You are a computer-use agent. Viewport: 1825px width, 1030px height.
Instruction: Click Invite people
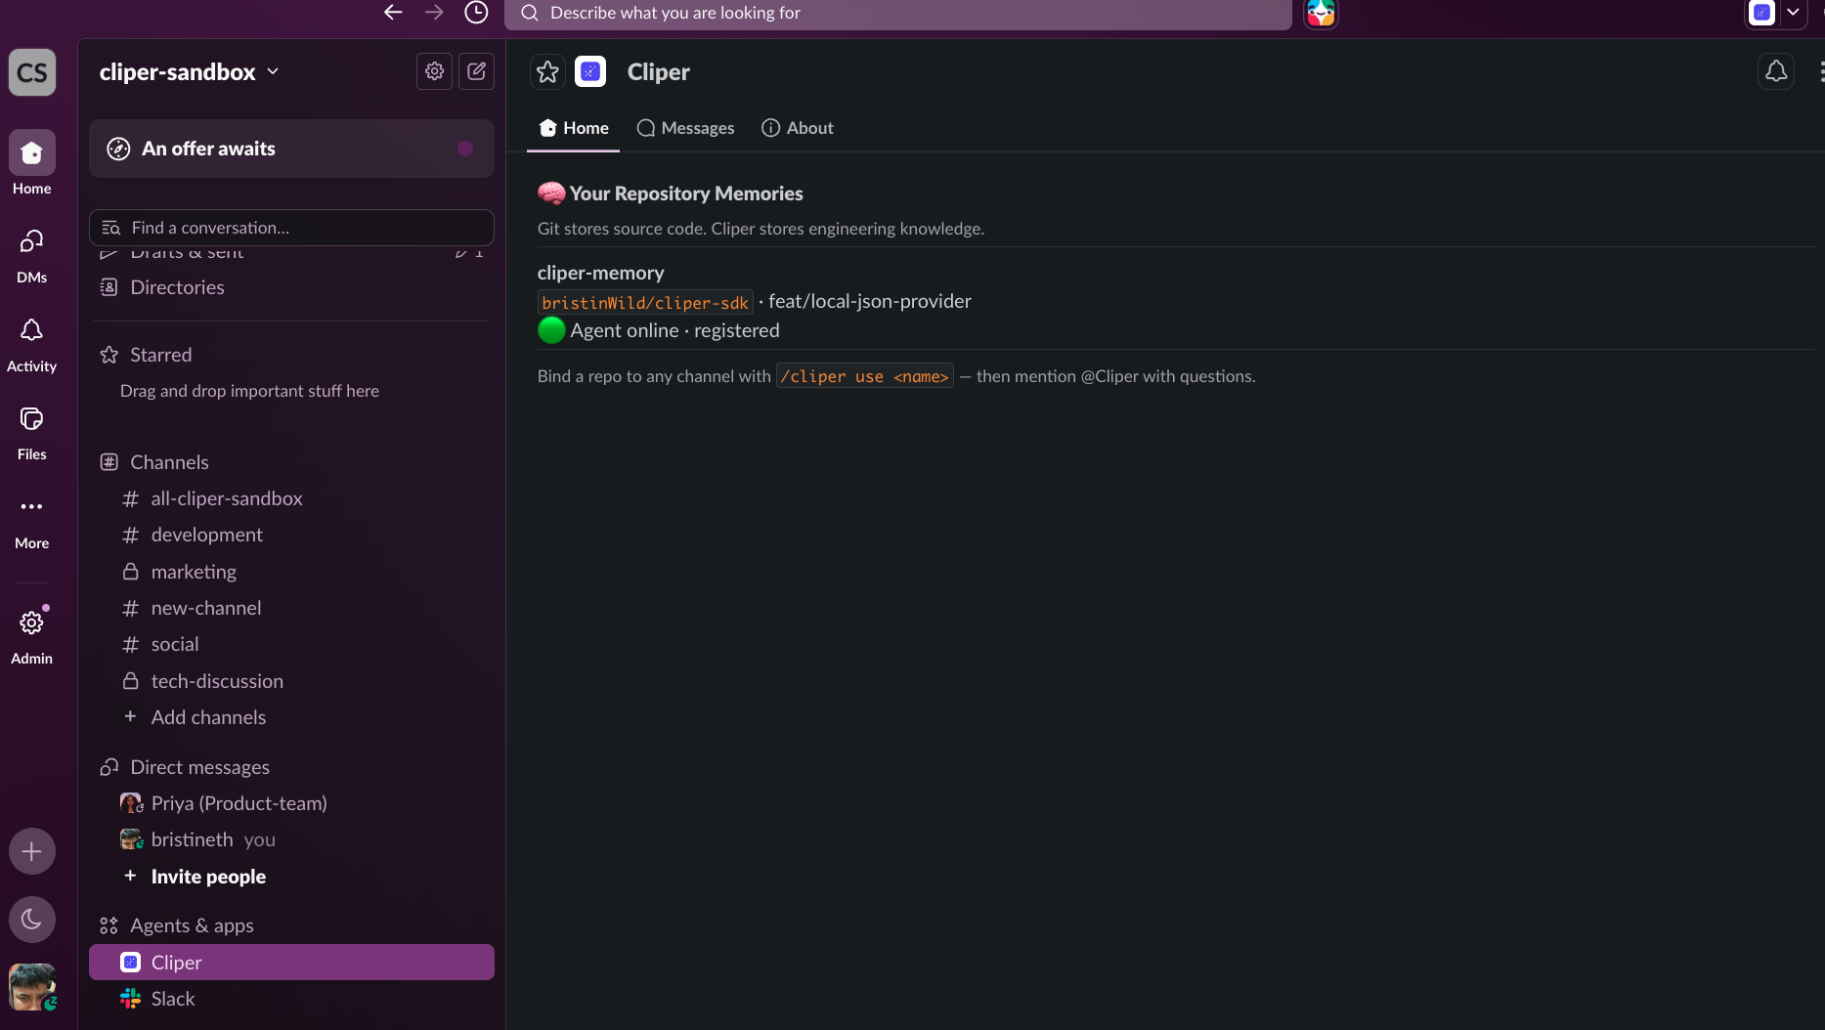click(x=291, y=877)
